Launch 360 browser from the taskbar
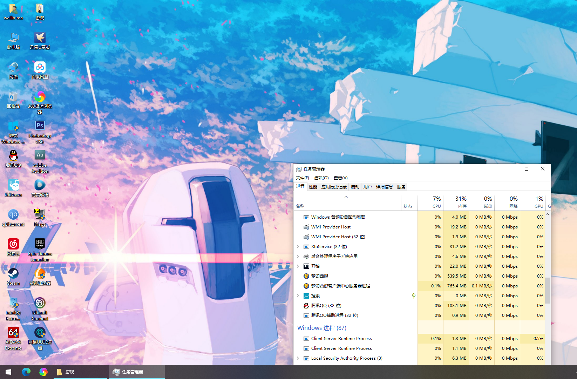 43,372
